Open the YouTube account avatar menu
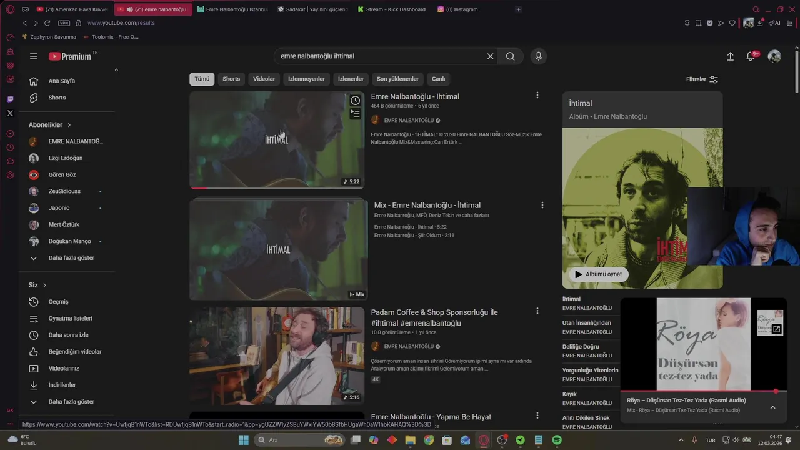The width and height of the screenshot is (800, 450). click(x=774, y=56)
